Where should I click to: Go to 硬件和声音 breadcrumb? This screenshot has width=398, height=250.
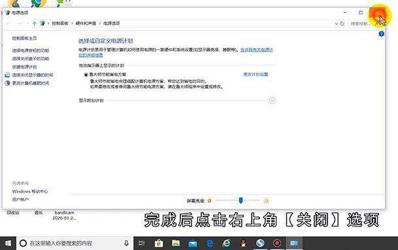(x=86, y=23)
